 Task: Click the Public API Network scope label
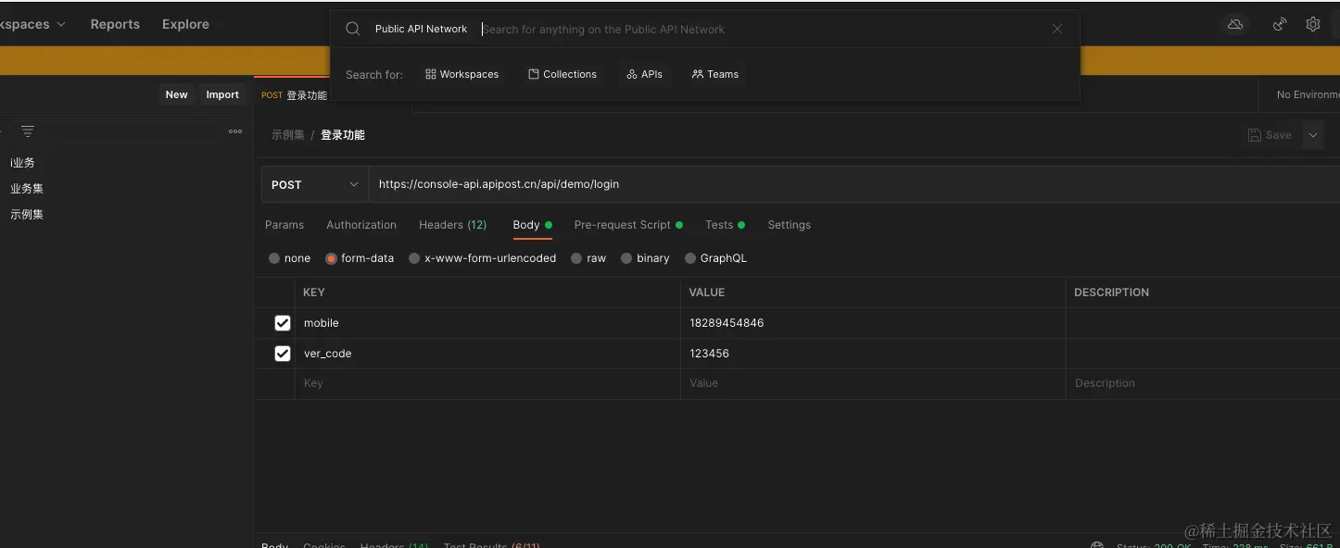click(421, 29)
